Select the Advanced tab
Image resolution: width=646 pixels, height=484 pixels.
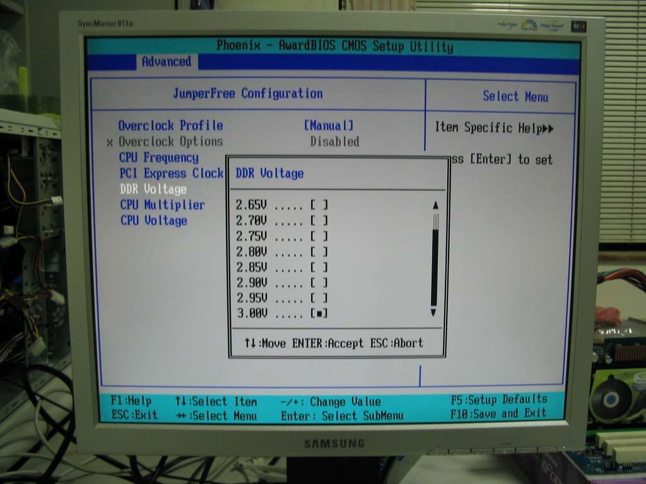[x=167, y=62]
